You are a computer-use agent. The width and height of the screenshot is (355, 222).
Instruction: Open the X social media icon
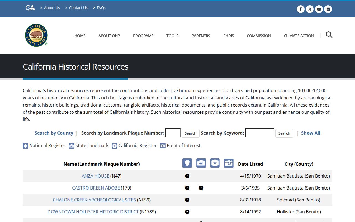tap(310, 9)
